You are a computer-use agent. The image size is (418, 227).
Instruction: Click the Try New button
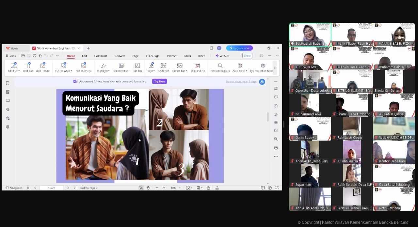point(159,82)
